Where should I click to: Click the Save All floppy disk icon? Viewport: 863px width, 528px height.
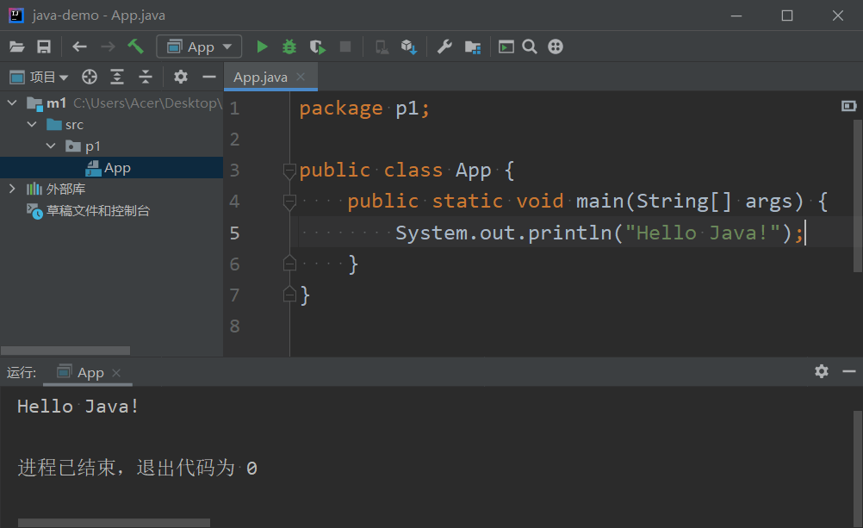pyautogui.click(x=43, y=47)
